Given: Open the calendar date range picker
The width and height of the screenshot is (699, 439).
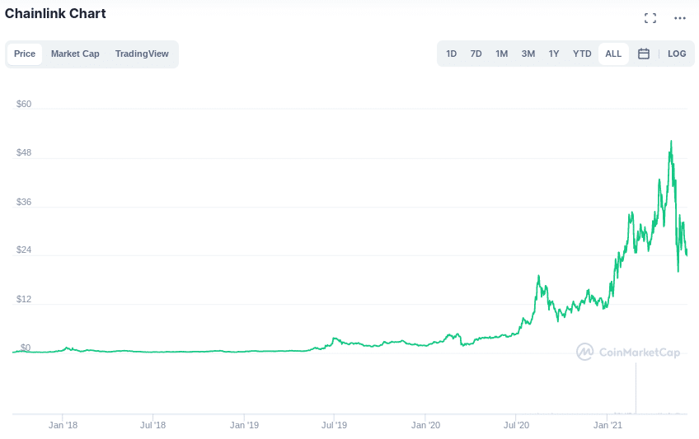Looking at the screenshot, I should pos(643,54).
